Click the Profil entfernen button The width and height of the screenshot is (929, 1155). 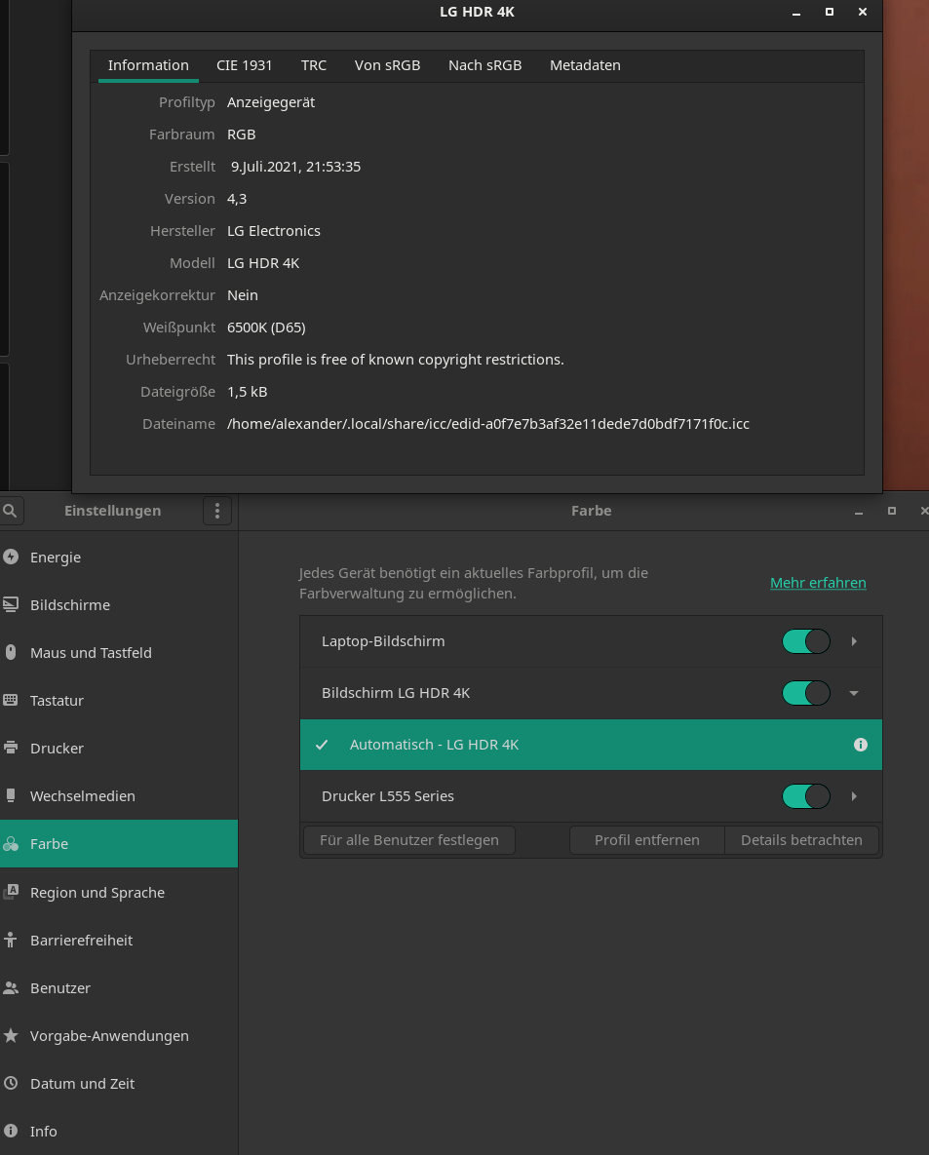647,840
